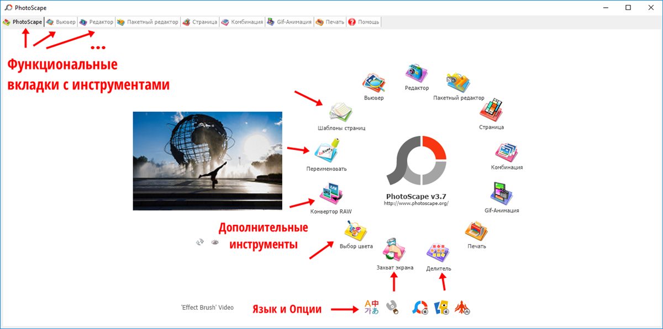Image resolution: width=663 pixels, height=329 pixels.
Task: Click the eye icon under preview
Action: (x=215, y=242)
